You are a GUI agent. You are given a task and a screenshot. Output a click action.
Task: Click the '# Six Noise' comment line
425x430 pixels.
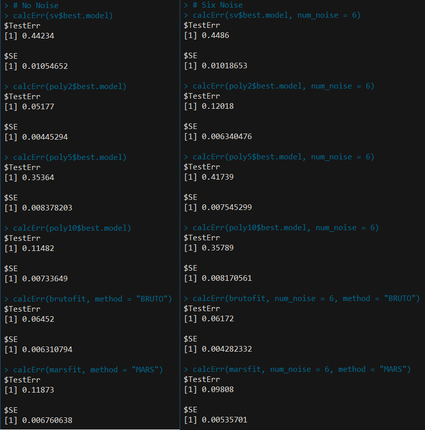218,5
